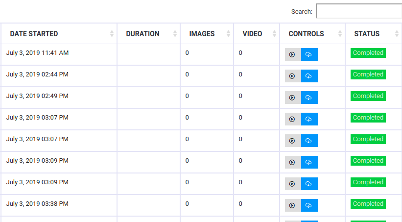
Task: Click Completed badge for 11:41 AM row
Action: tap(368, 53)
